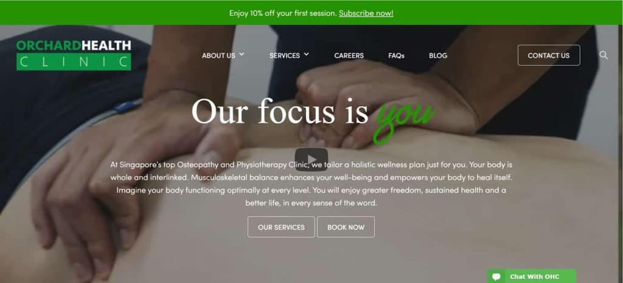Choose the BOOK NOW button
The image size is (623, 283).
tap(346, 227)
